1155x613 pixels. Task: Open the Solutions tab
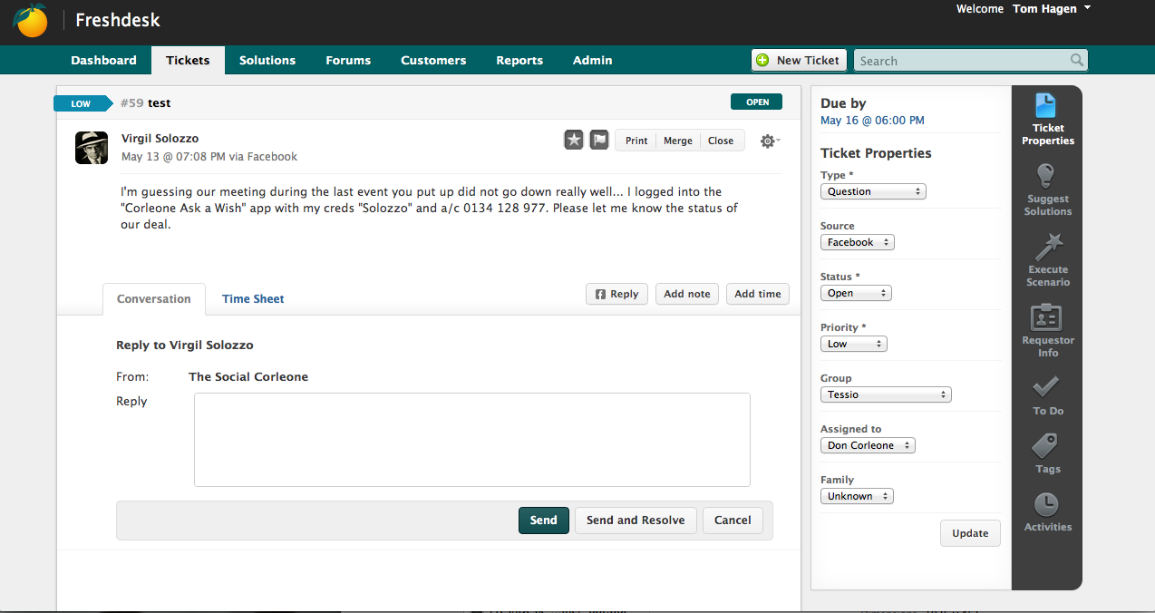pyautogui.click(x=267, y=60)
